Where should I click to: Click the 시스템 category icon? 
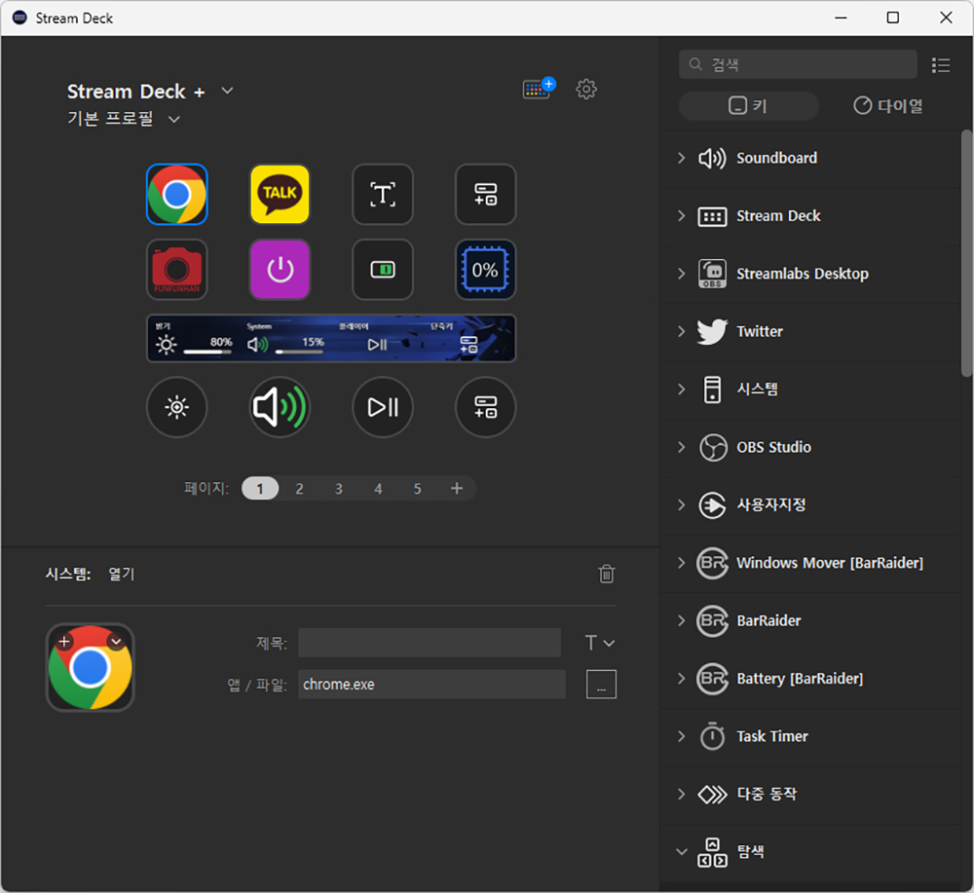pyautogui.click(x=713, y=390)
